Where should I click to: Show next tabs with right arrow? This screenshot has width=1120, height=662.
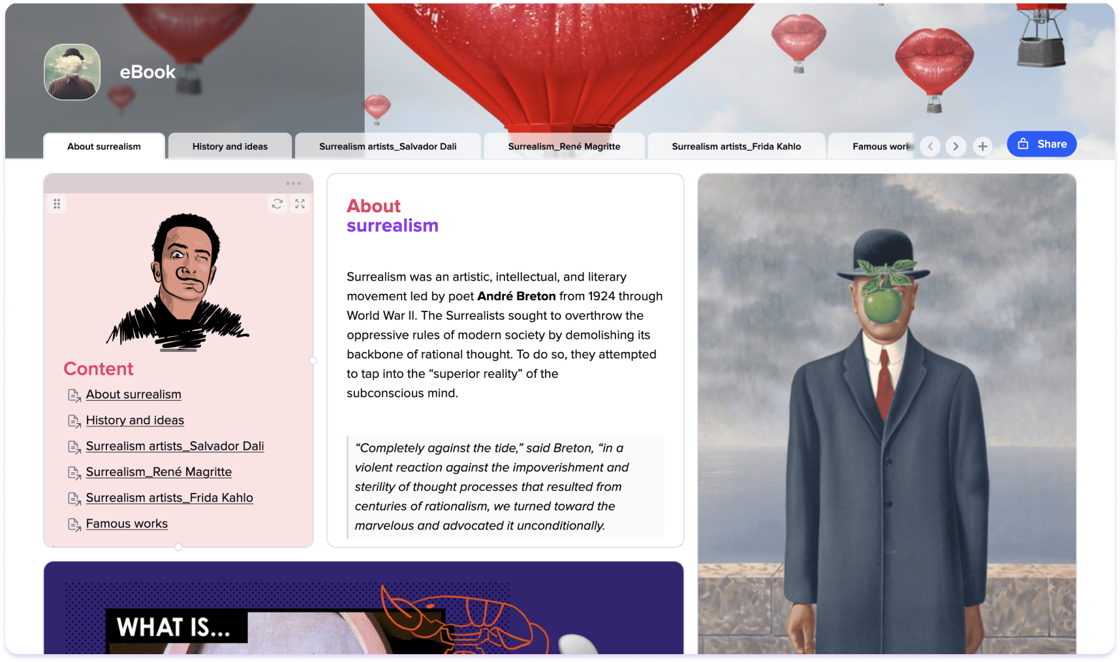[956, 146]
